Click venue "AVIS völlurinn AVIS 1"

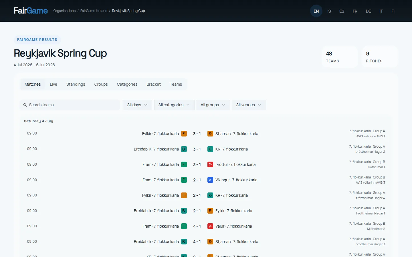coord(371,136)
